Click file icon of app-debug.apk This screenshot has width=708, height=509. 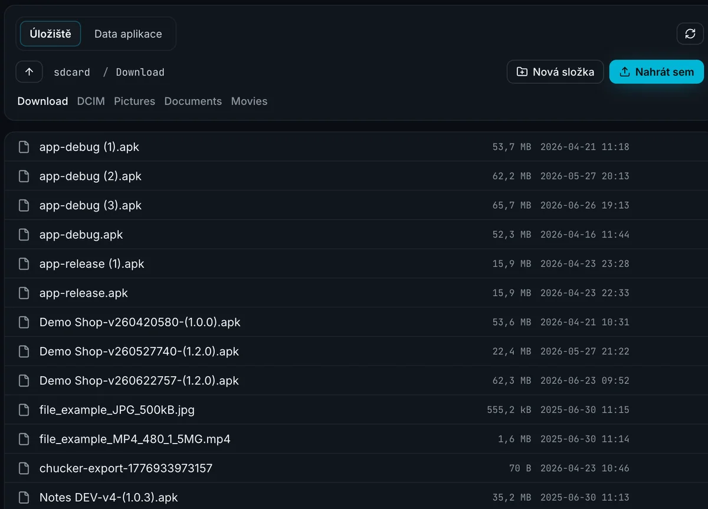point(24,235)
